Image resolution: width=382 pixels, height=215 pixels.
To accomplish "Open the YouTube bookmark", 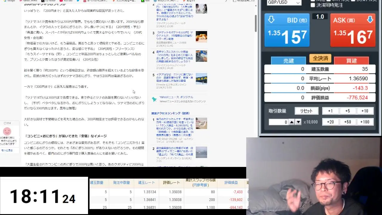I will [66, 1].
